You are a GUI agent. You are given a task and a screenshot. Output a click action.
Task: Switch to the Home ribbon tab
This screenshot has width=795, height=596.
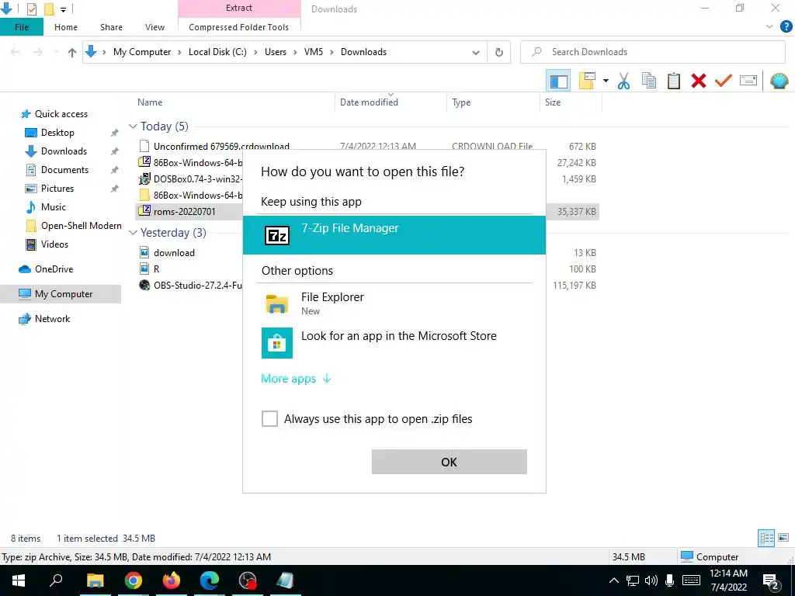click(66, 27)
